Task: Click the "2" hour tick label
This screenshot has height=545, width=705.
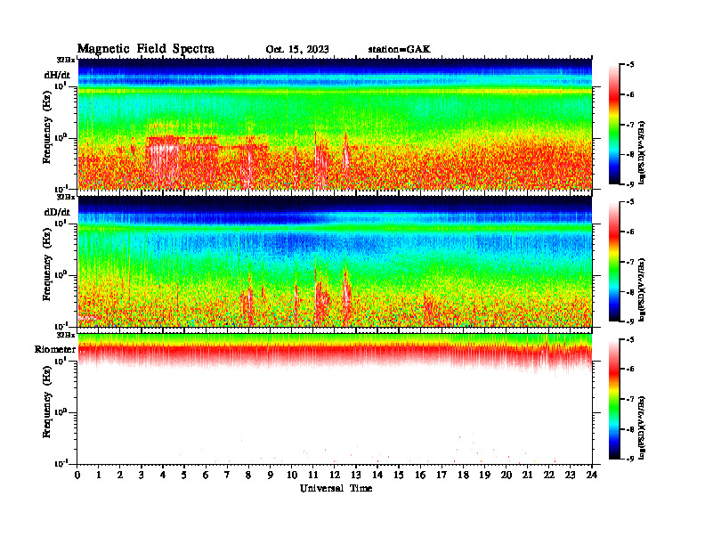Action: 120,476
